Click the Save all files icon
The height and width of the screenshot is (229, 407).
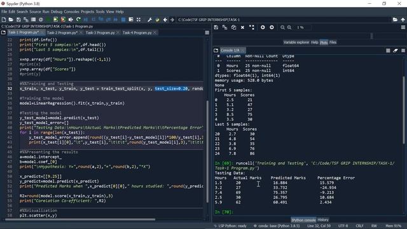click(x=25, y=20)
